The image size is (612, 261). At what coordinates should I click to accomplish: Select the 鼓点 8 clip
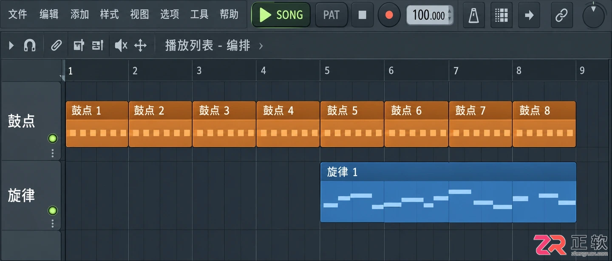[544, 124]
